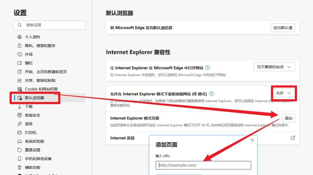Screen dimensions: 313x175
Task: Click the 设为默认值 button
Action: (x=283, y=27)
